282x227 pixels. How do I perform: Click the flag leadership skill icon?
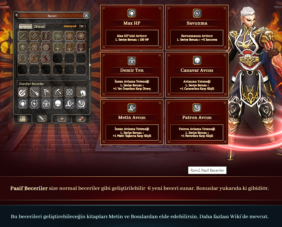click(46, 92)
